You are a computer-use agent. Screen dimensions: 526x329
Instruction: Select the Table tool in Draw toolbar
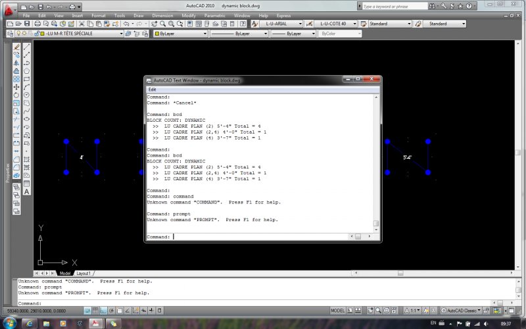pyautogui.click(x=27, y=184)
